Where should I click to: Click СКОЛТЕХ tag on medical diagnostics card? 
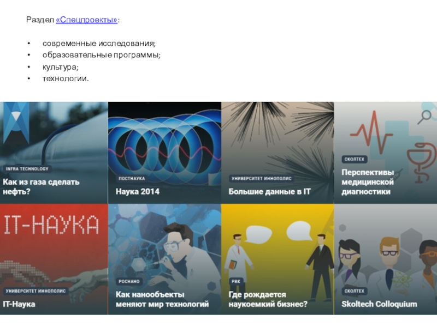click(354, 159)
